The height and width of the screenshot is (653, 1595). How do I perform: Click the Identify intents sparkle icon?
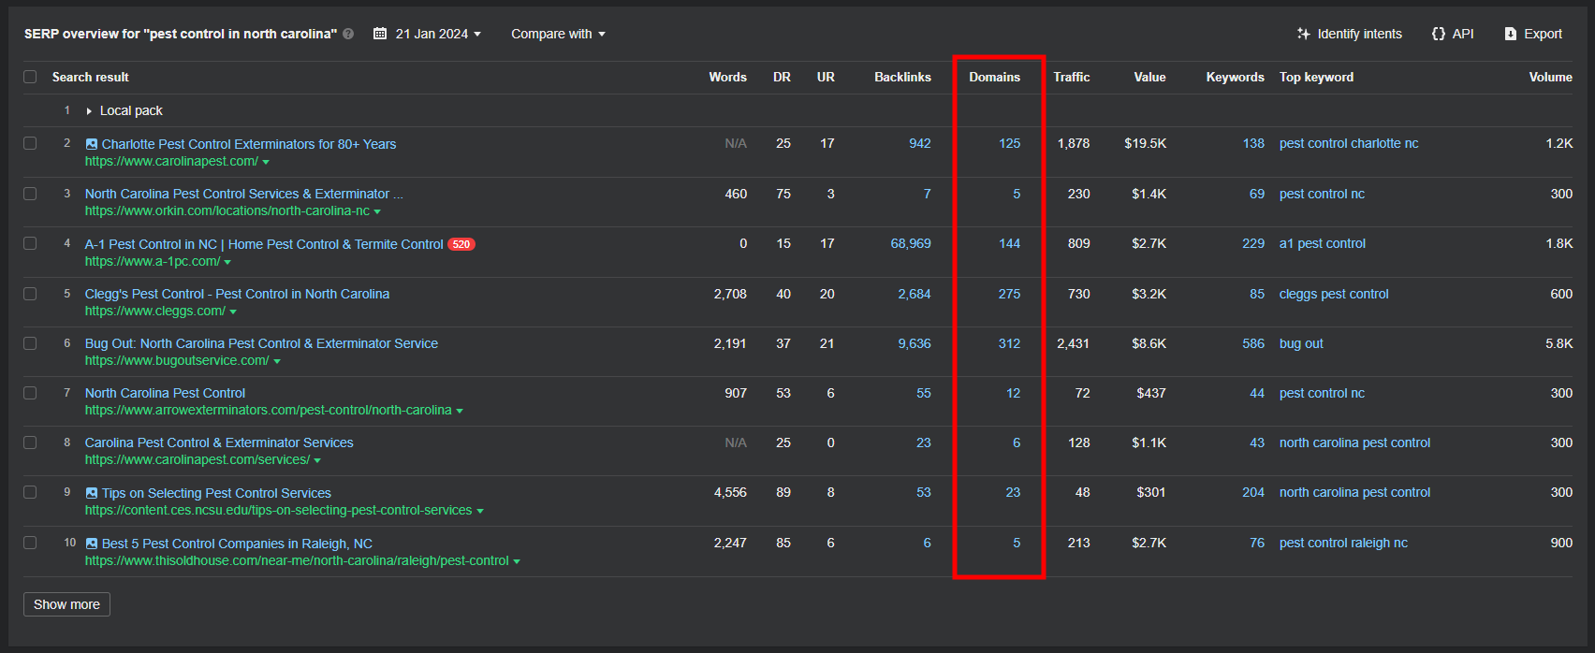[x=1303, y=34]
